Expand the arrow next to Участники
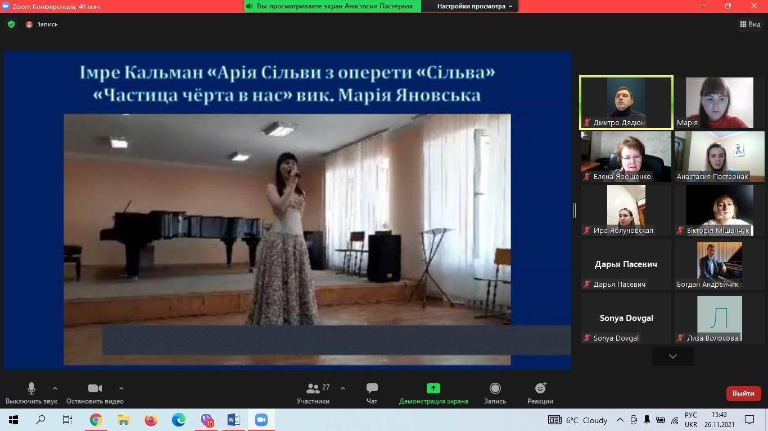 343,388
